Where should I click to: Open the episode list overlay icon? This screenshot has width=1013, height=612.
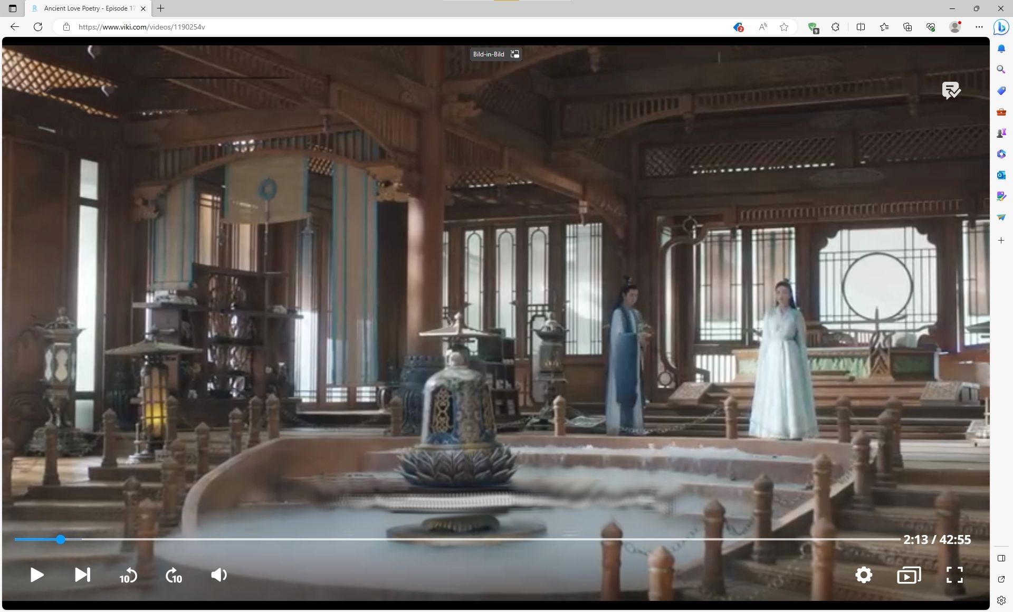(x=909, y=575)
